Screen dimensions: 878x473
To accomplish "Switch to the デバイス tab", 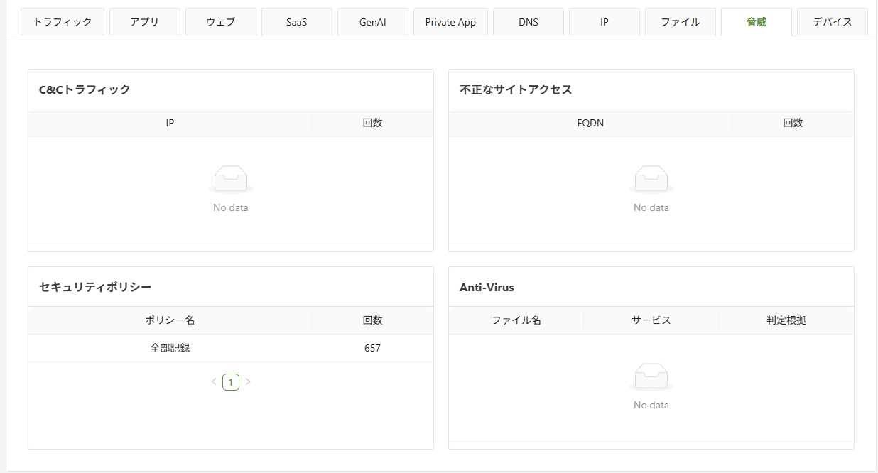I will pyautogui.click(x=833, y=22).
